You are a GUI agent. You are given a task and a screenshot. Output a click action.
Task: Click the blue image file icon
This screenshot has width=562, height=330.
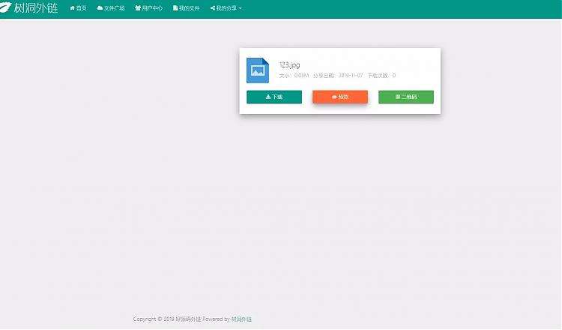click(x=257, y=70)
